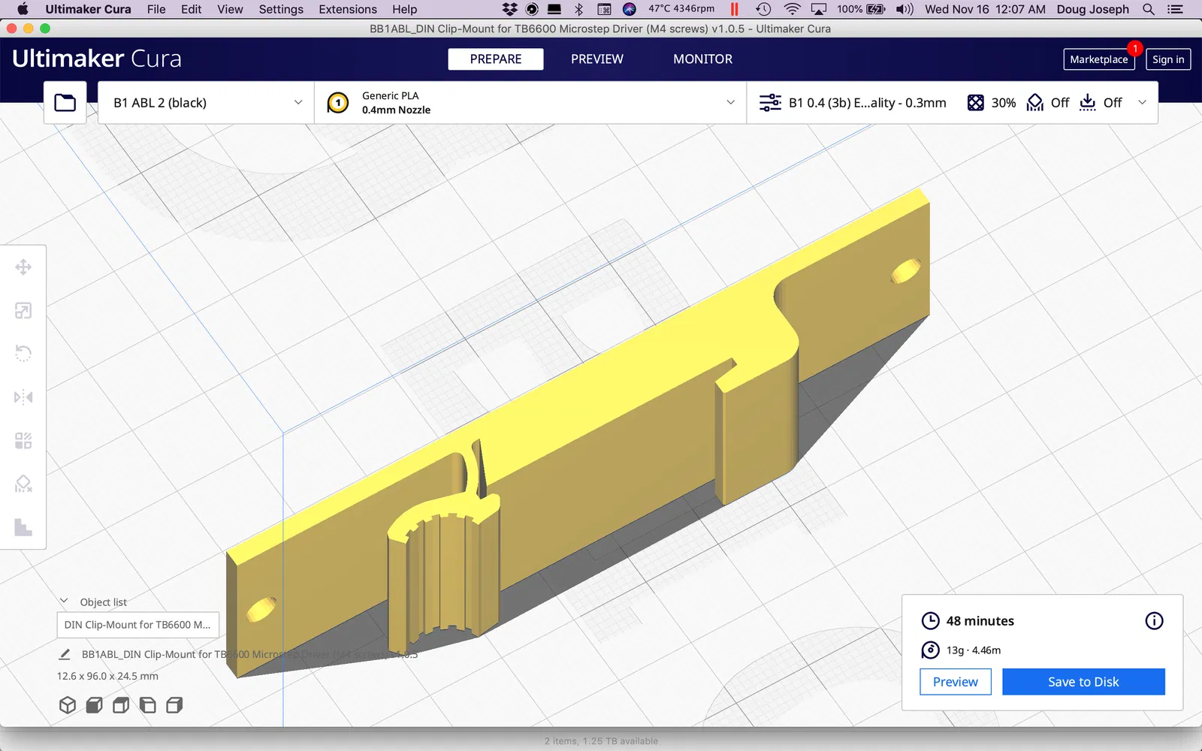1202x751 pixels.
Task: Open the Edit menu
Action: [x=191, y=9]
